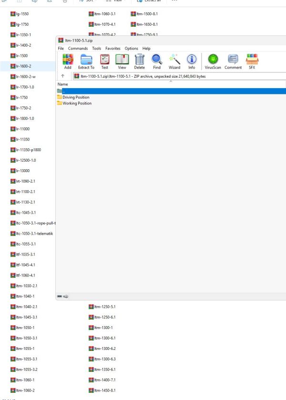Viewport: 286px width, 400px height.
Task: Select ltm-1500-8.1 archive in Explorer
Action: (x=144, y=14)
